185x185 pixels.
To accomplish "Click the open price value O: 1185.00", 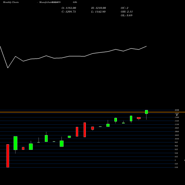I will (x=69, y=8).
